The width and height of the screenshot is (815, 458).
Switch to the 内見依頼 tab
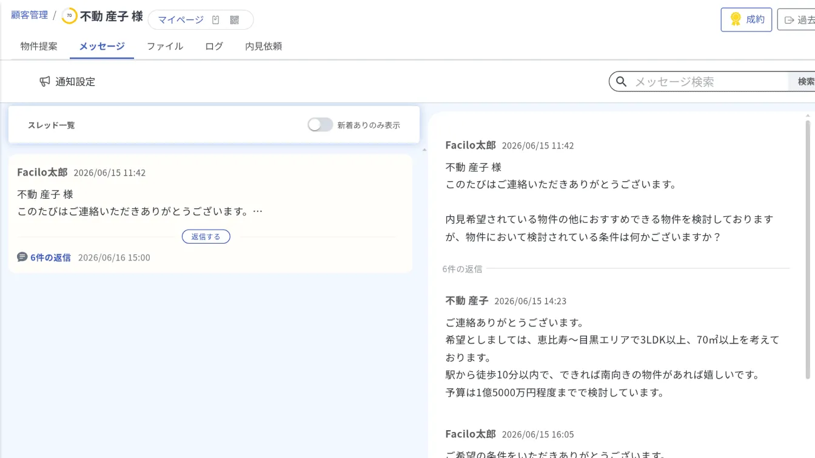click(263, 46)
